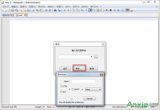Click the ABC spell check icon

pos(127,10)
